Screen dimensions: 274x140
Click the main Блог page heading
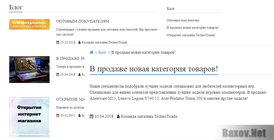point(16,7)
